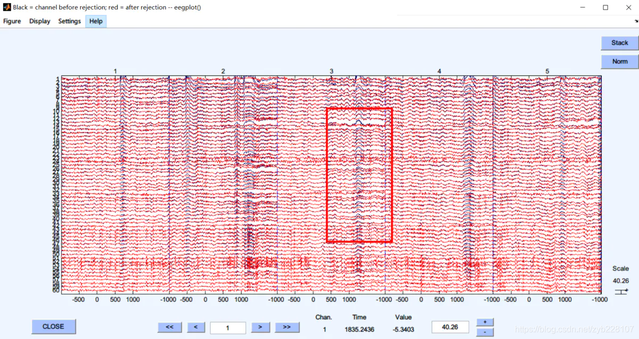Click the CLOSE button
This screenshot has height=339, width=639.
point(53,326)
